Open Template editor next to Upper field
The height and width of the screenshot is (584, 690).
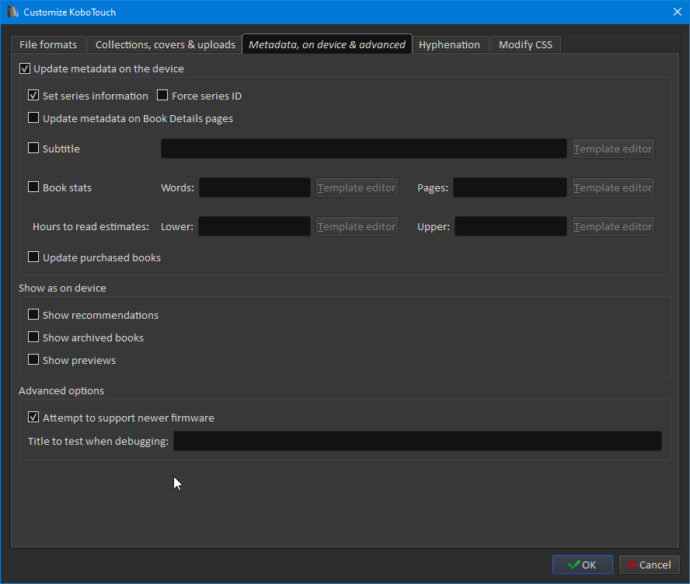[x=613, y=226]
